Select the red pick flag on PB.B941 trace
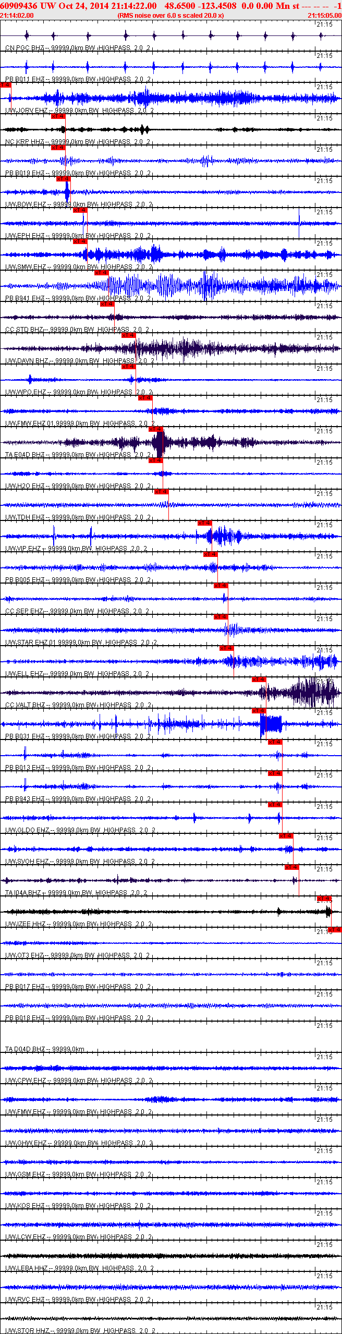Screen dimensions: 342x1334 [102, 273]
